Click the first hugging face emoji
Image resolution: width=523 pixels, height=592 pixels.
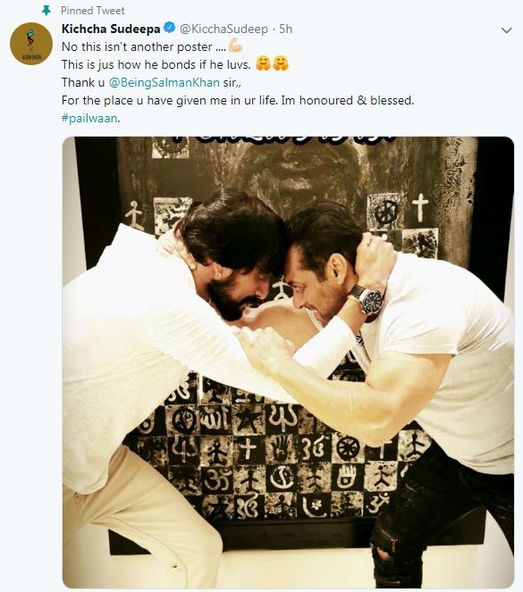[263, 63]
